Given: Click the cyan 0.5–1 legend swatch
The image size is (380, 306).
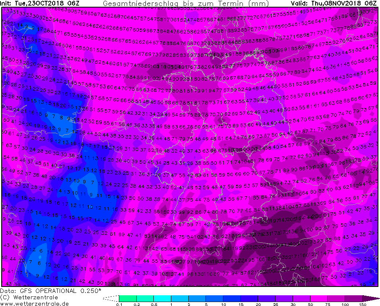Looking at the screenshot, I should [x=162, y=298].
